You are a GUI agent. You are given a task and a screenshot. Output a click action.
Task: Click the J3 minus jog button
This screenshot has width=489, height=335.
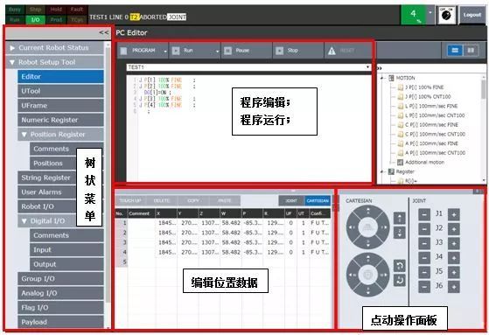424,243
